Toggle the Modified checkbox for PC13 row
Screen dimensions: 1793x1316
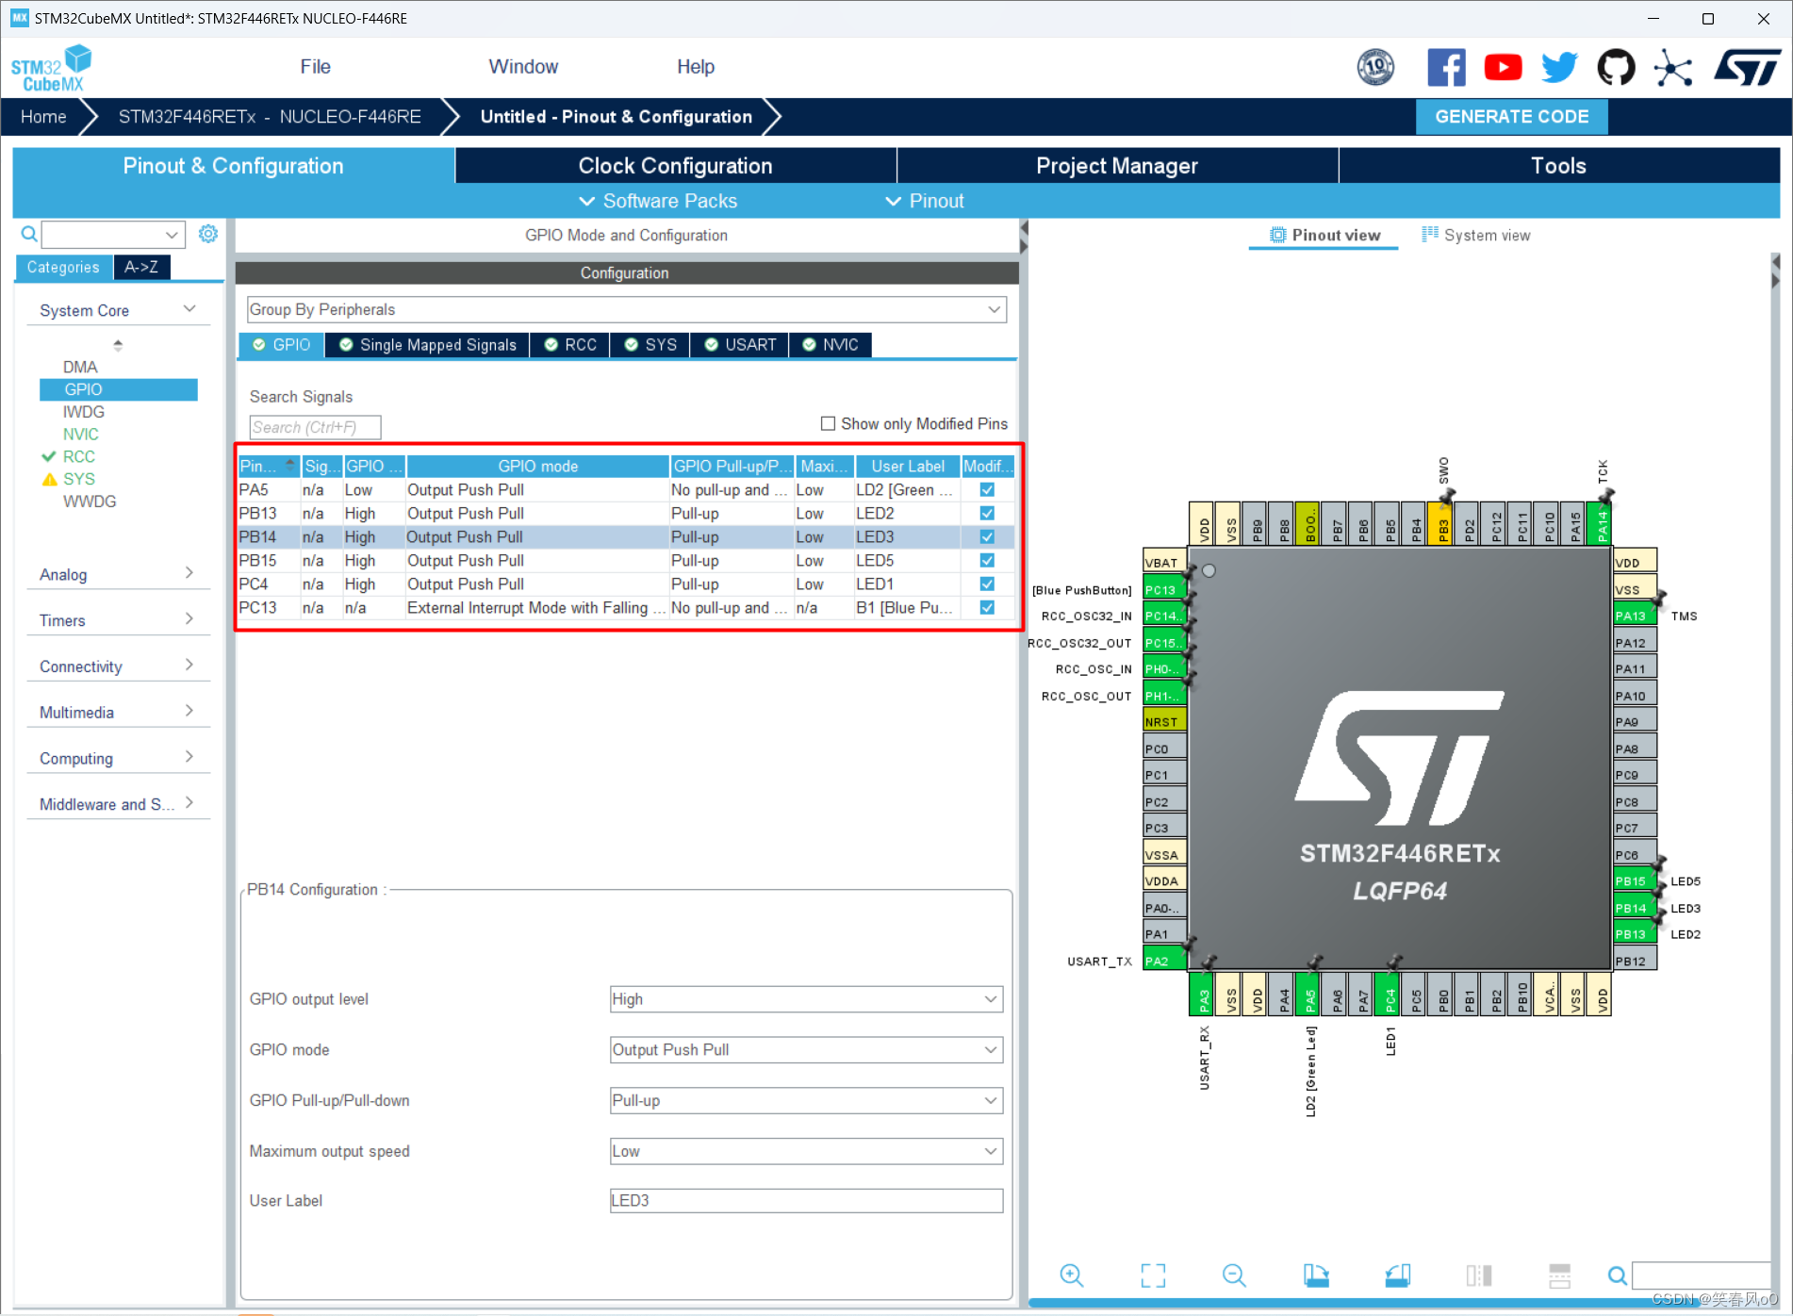987,607
